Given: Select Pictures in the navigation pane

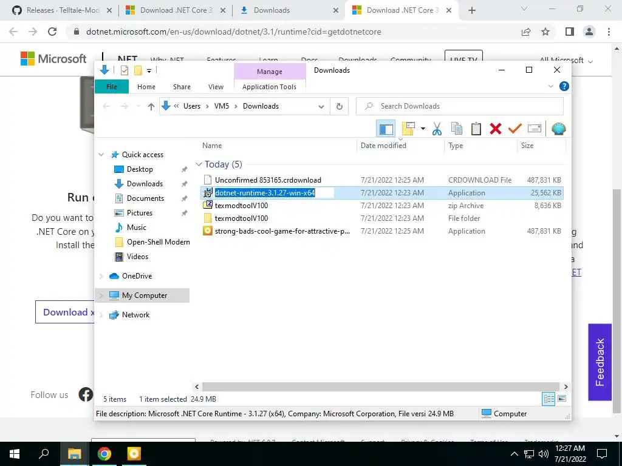Looking at the screenshot, I should click(x=139, y=213).
